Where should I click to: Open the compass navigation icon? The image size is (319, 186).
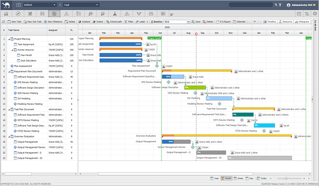[18, 14]
